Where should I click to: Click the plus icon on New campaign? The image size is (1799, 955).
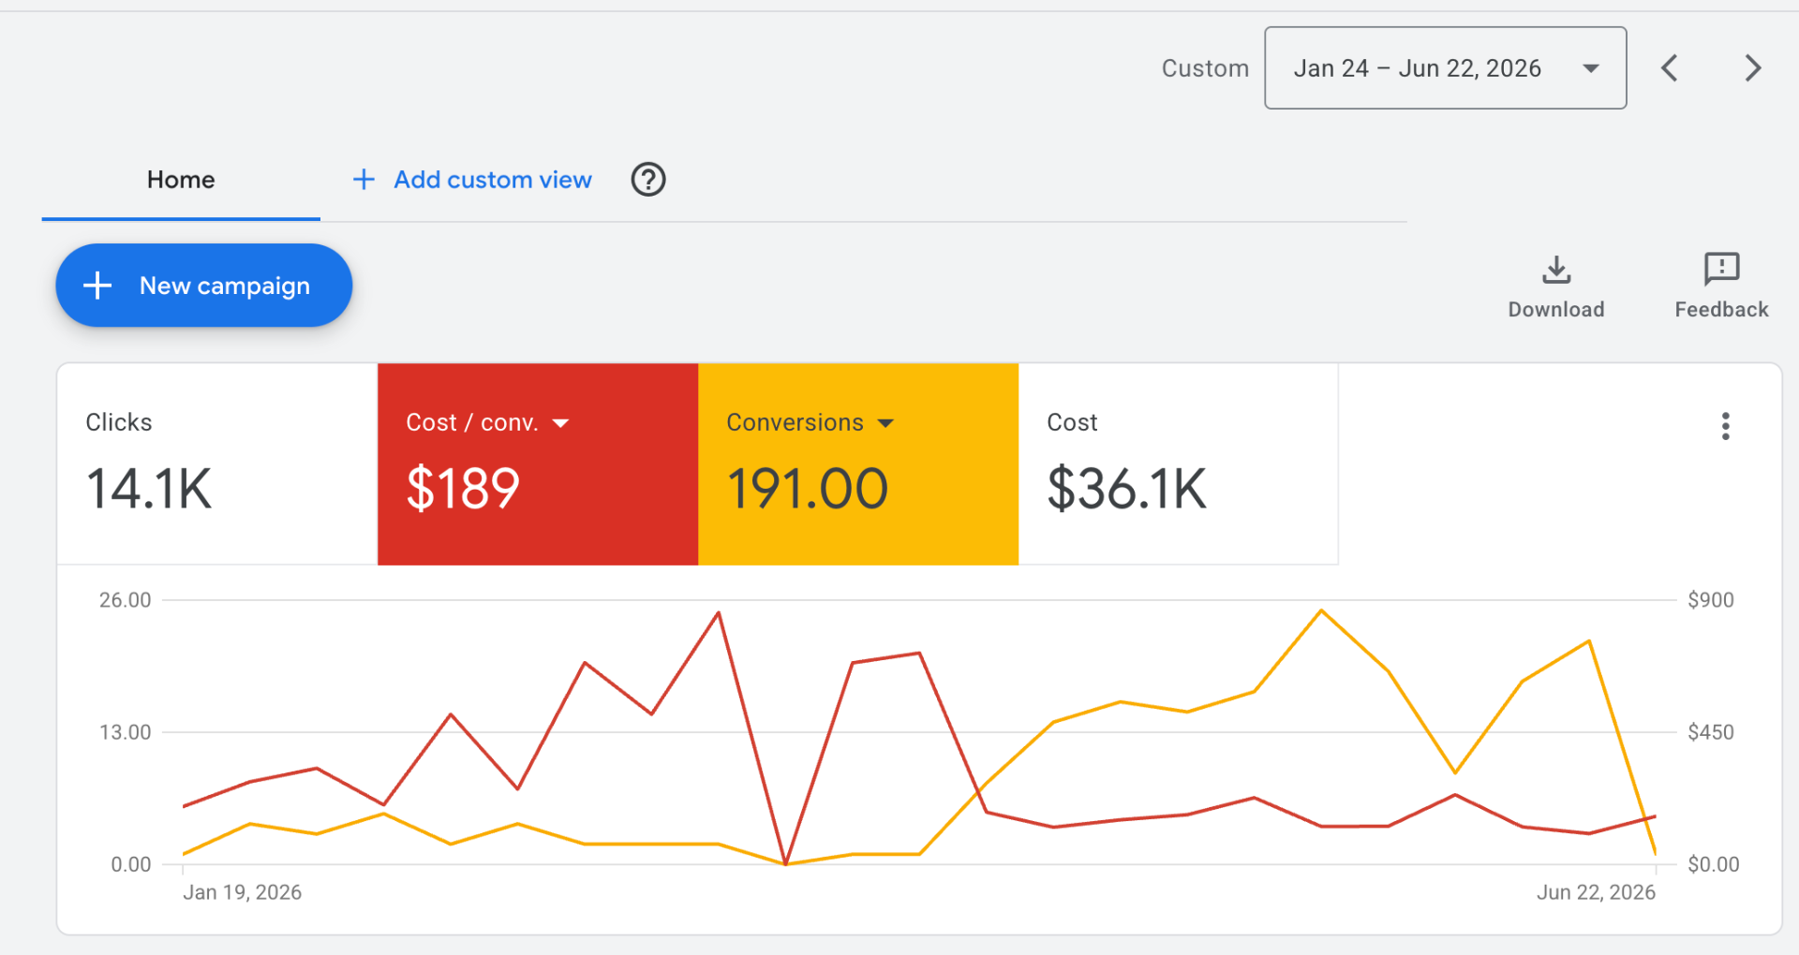97,286
